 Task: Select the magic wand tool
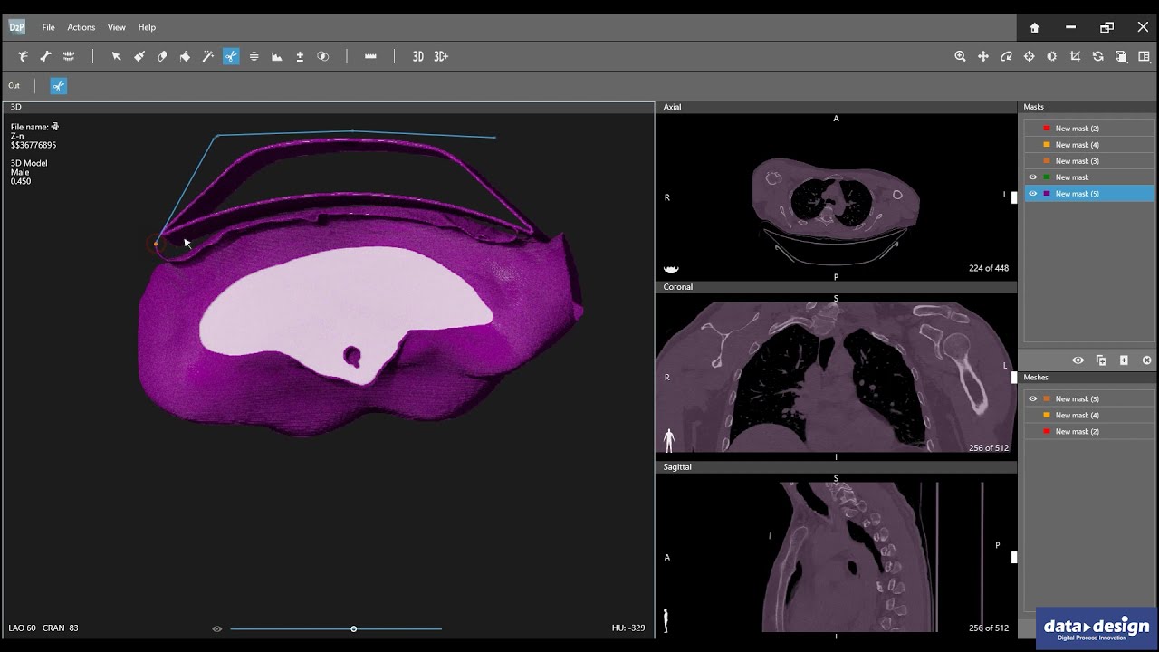pos(207,56)
